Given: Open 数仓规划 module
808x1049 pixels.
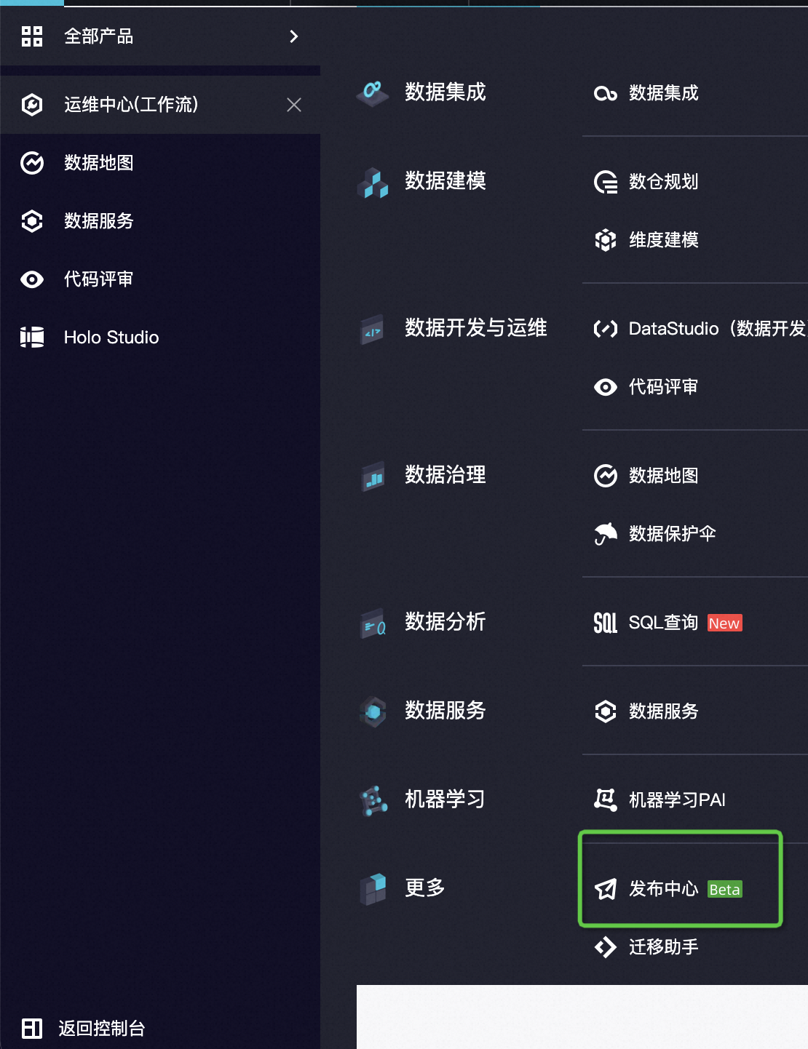Looking at the screenshot, I should click(x=663, y=182).
